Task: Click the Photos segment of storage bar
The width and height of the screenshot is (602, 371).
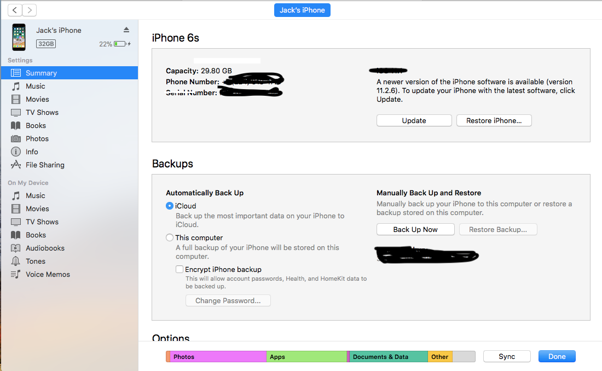Action: tap(218, 357)
